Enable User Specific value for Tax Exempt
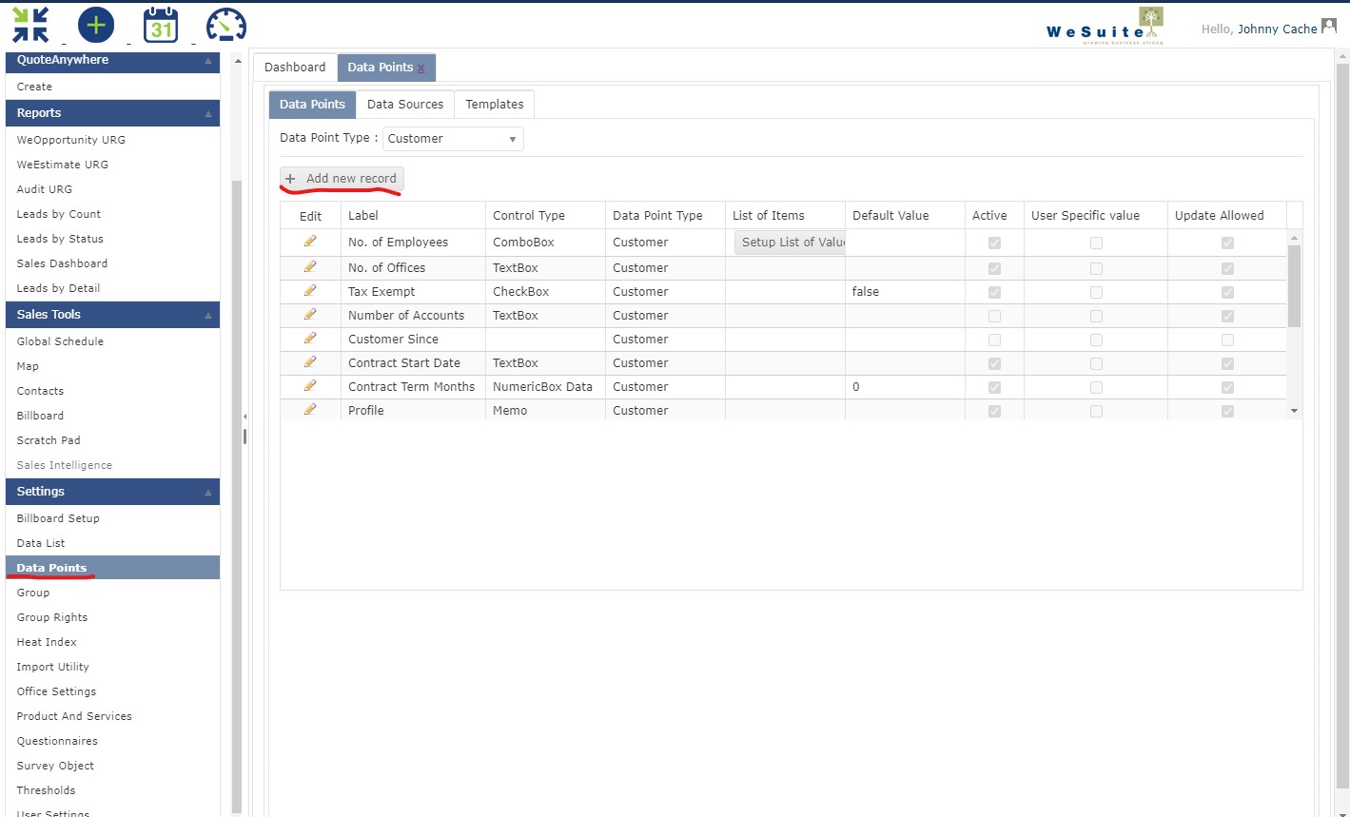Image resolution: width=1350 pixels, height=817 pixels. click(1095, 291)
